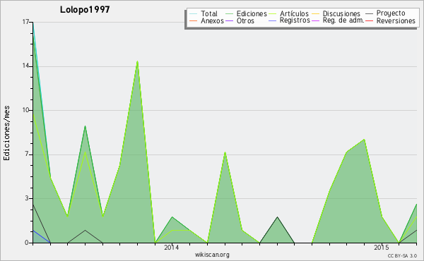The height and width of the screenshot is (261, 424).
Task: Click the orange Anexos legend line swatch
Action: coord(194,20)
